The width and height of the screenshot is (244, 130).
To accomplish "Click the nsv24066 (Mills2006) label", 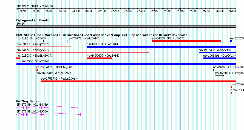I will 228,67.
